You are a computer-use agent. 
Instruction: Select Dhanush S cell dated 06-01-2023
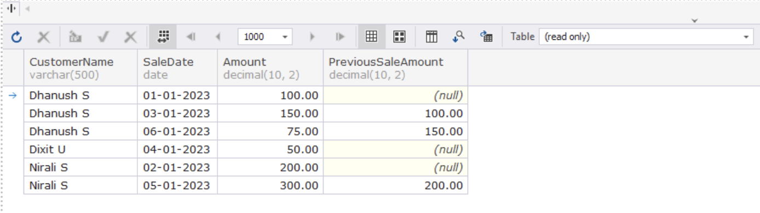(80, 131)
